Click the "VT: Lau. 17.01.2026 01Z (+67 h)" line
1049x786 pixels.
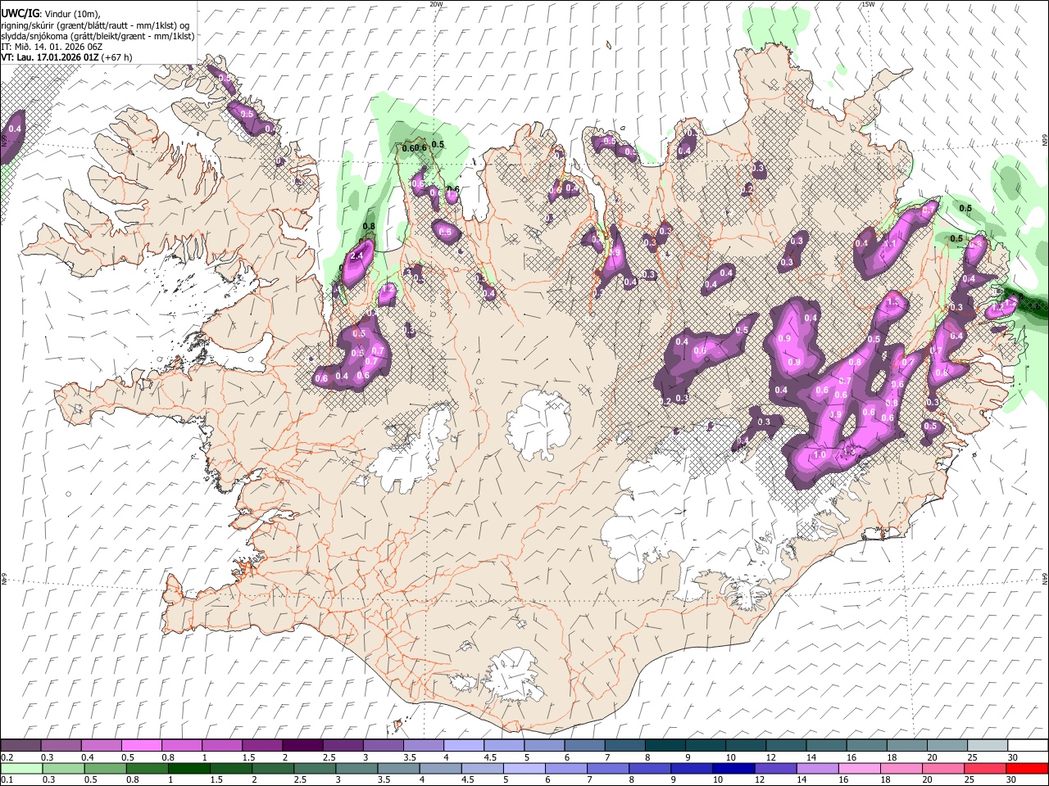coord(66,57)
